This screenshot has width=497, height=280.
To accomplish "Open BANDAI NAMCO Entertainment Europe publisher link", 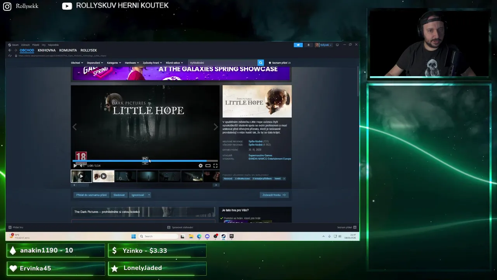I will click(269, 159).
